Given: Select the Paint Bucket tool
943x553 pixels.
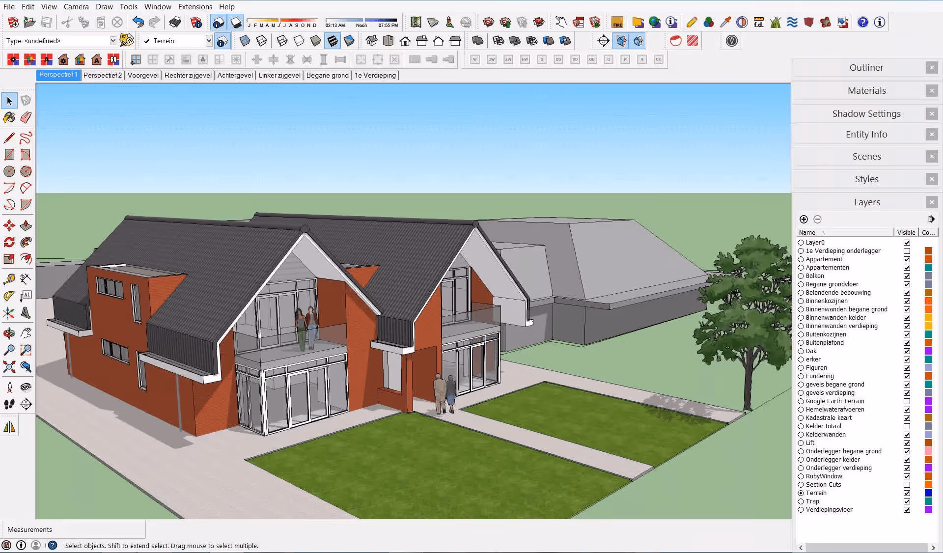Looking at the screenshot, I should coord(9,117).
